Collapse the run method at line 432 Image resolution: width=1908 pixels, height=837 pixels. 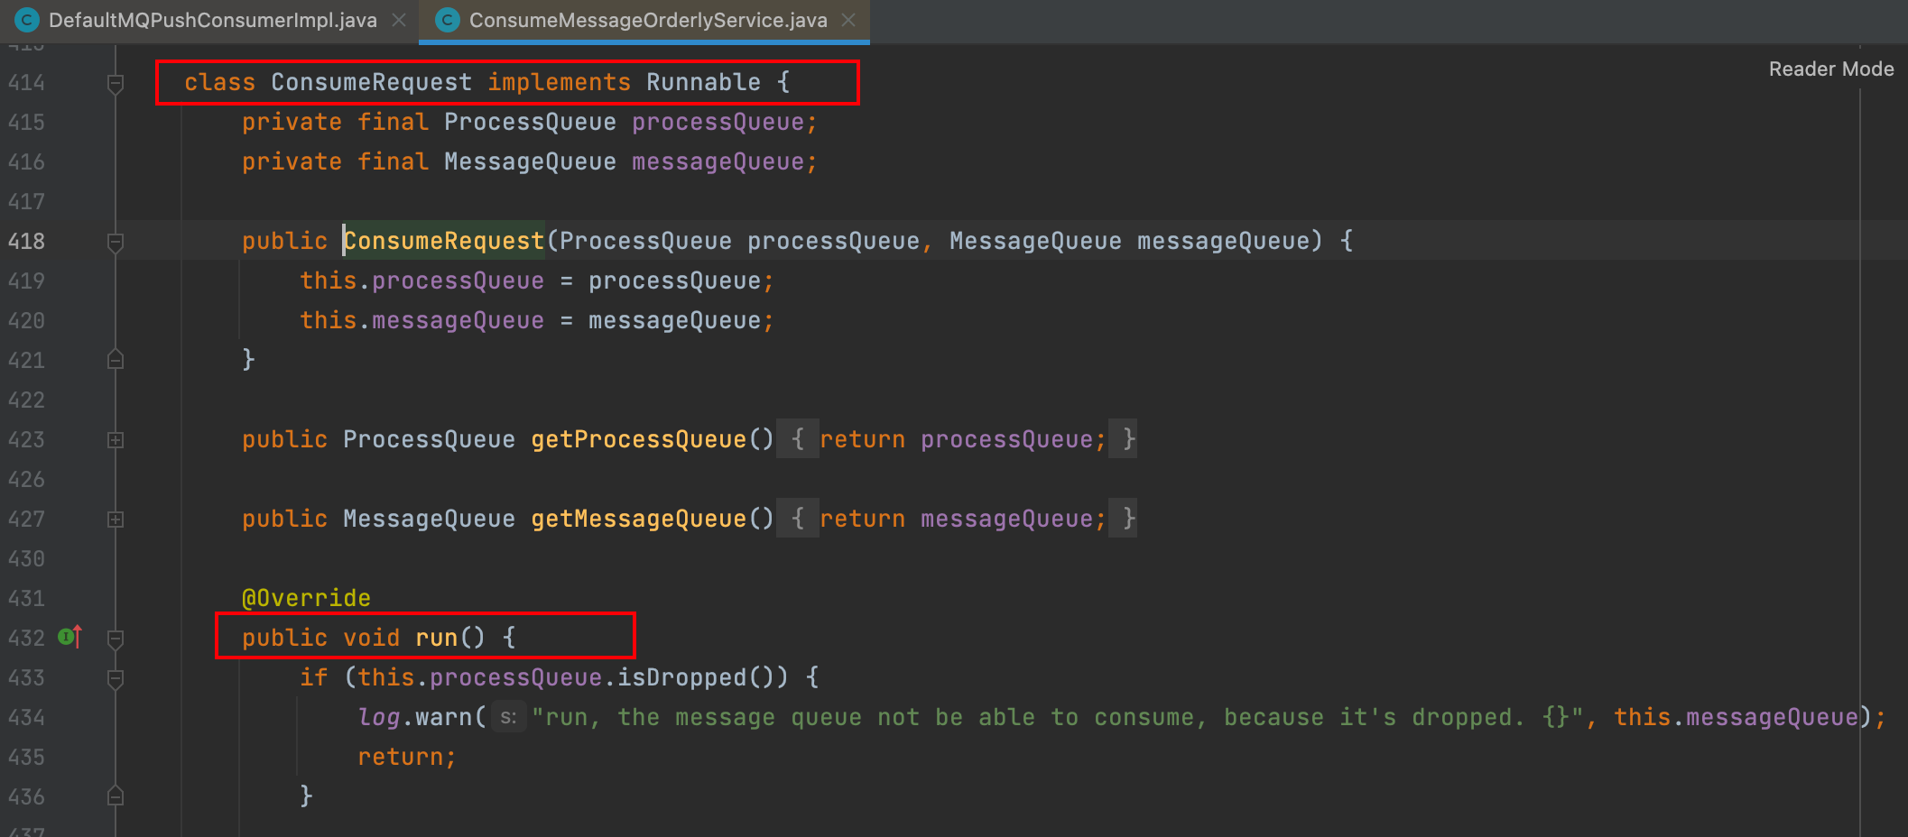[x=116, y=639]
